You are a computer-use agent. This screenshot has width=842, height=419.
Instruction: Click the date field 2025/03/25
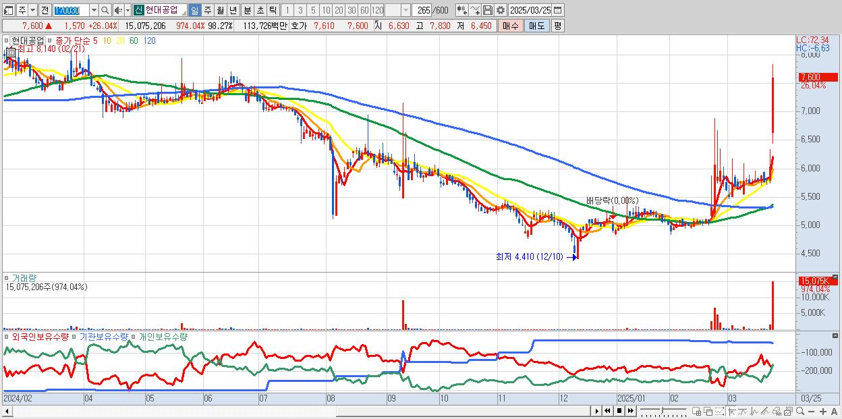tap(530, 10)
